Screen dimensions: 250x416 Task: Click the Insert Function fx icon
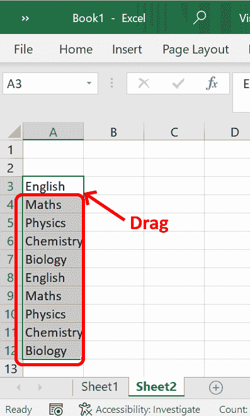pos(212,83)
